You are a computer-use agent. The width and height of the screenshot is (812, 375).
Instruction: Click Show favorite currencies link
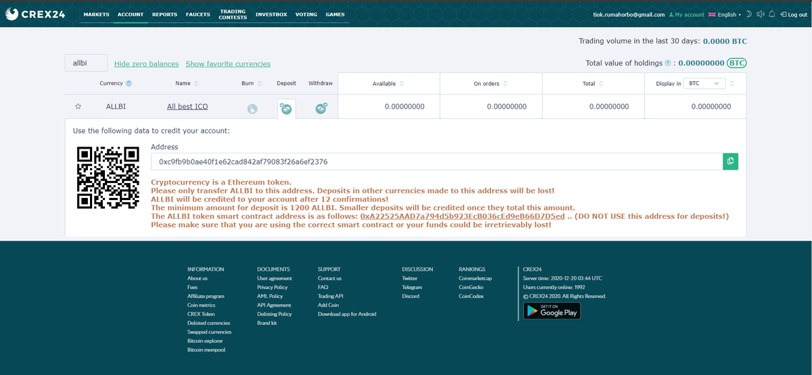[228, 64]
